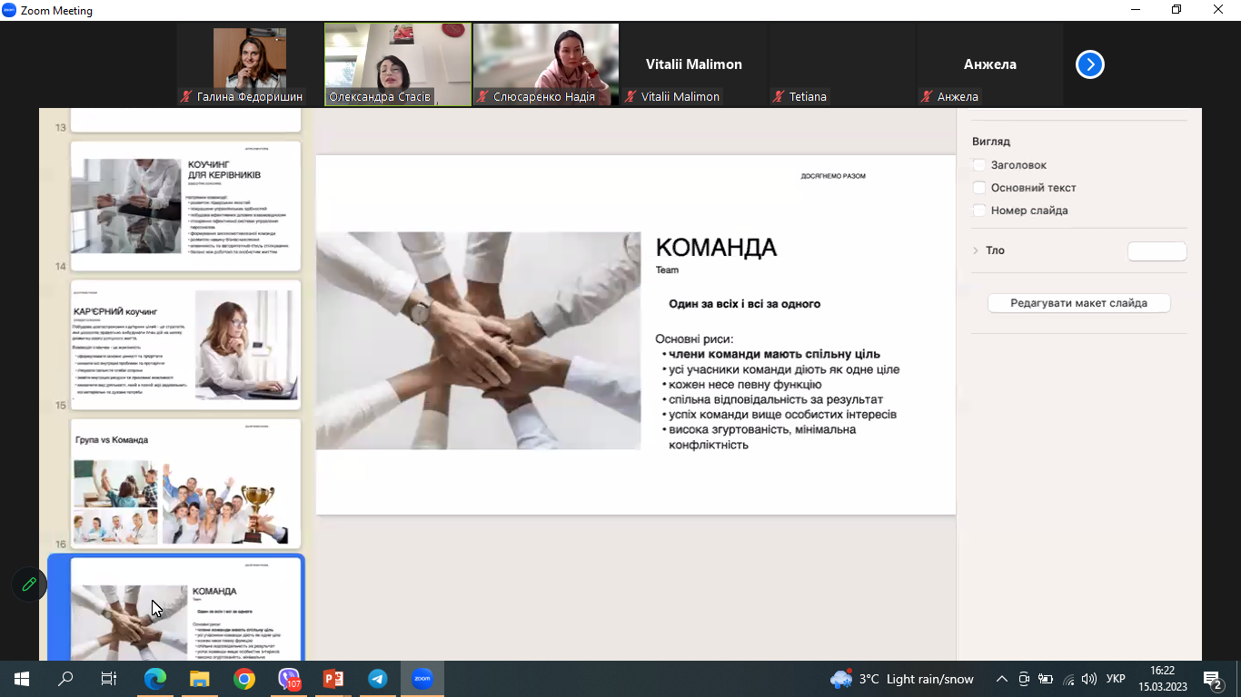Show hidden system tray icons
The width and height of the screenshot is (1241, 697).
(x=1002, y=679)
